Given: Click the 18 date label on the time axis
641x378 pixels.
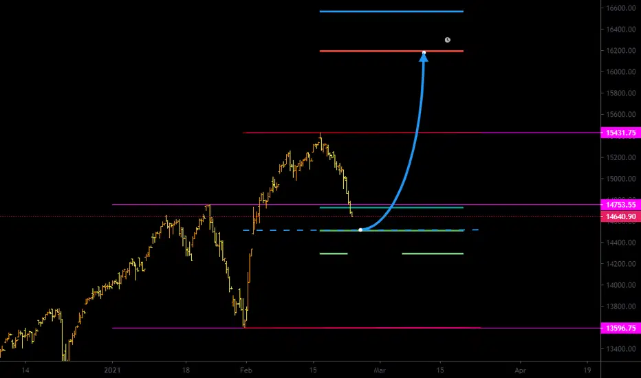Looking at the screenshot, I should pos(186,370).
